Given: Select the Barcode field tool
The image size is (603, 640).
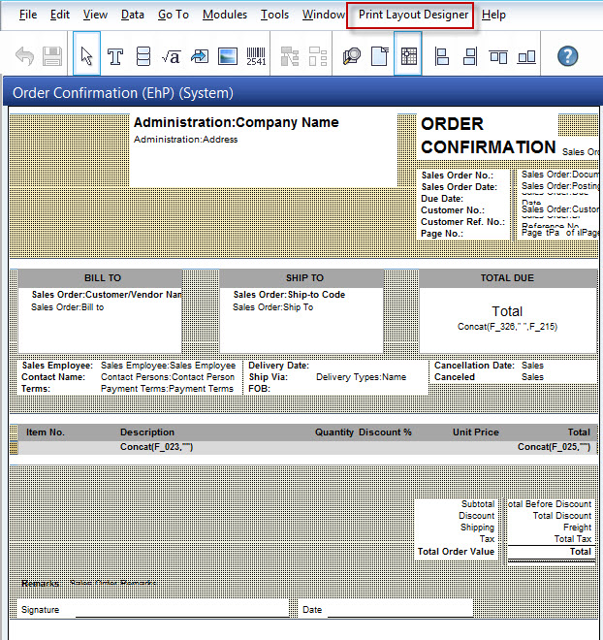Looking at the screenshot, I should pyautogui.click(x=256, y=56).
